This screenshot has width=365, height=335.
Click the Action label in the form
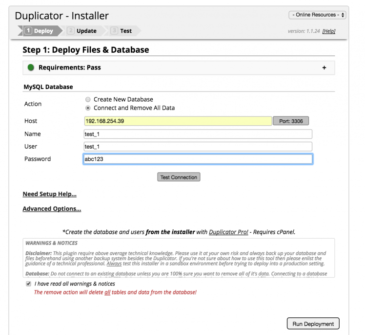point(33,104)
